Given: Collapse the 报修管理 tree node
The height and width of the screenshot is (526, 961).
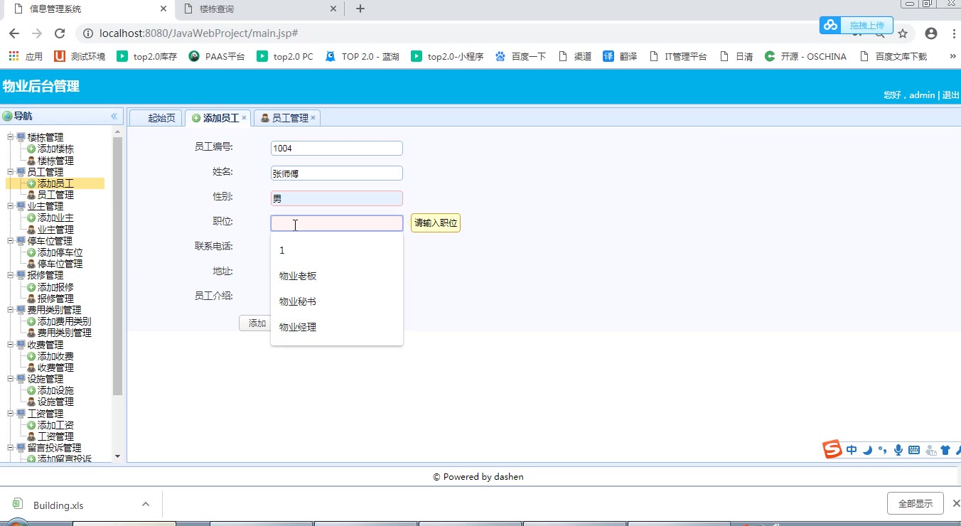Looking at the screenshot, I should 11,275.
